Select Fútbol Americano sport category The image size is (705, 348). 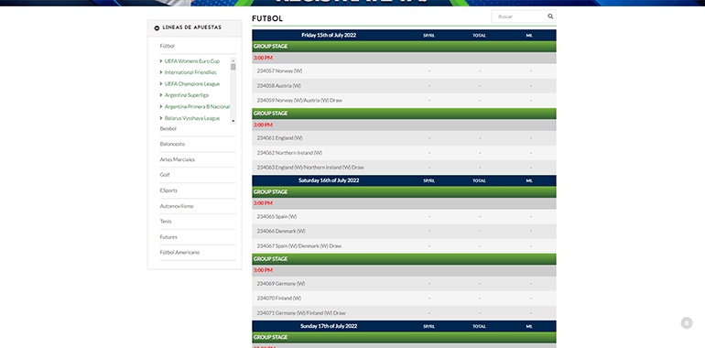click(x=179, y=252)
